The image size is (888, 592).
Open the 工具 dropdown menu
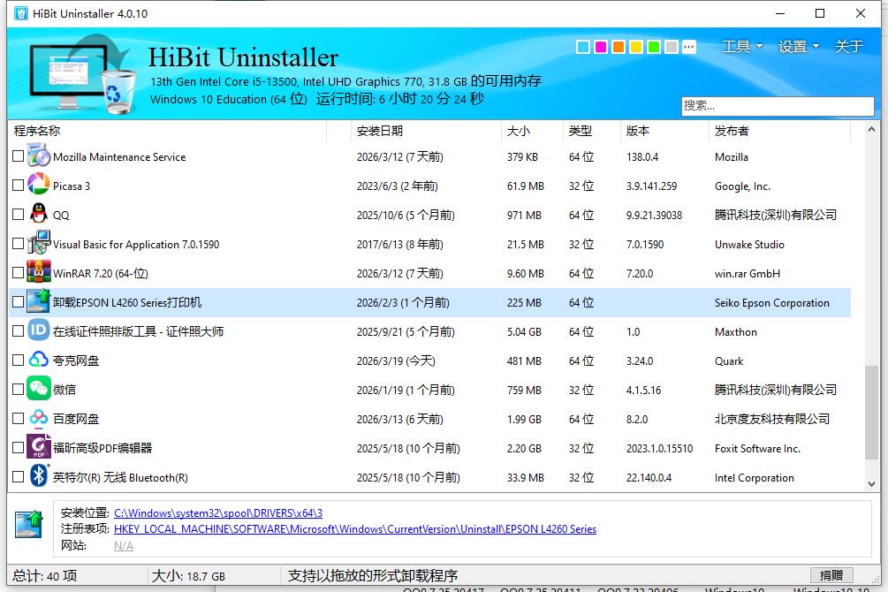click(x=742, y=47)
